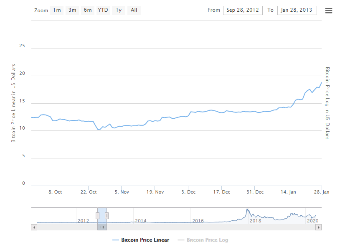340x245 pixels.
Task: Click the 28. Jan x-axis label
Action: (x=322, y=192)
